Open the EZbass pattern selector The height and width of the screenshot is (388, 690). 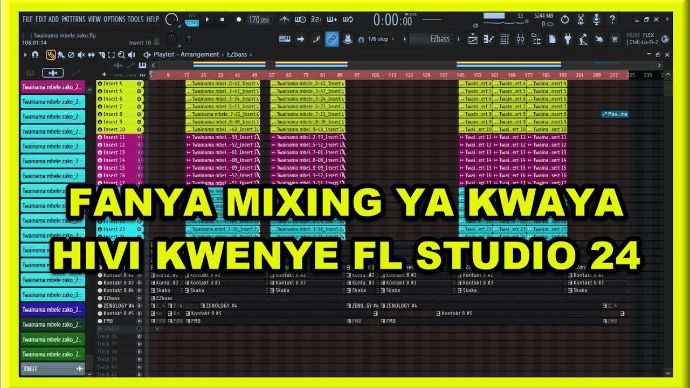[431, 39]
